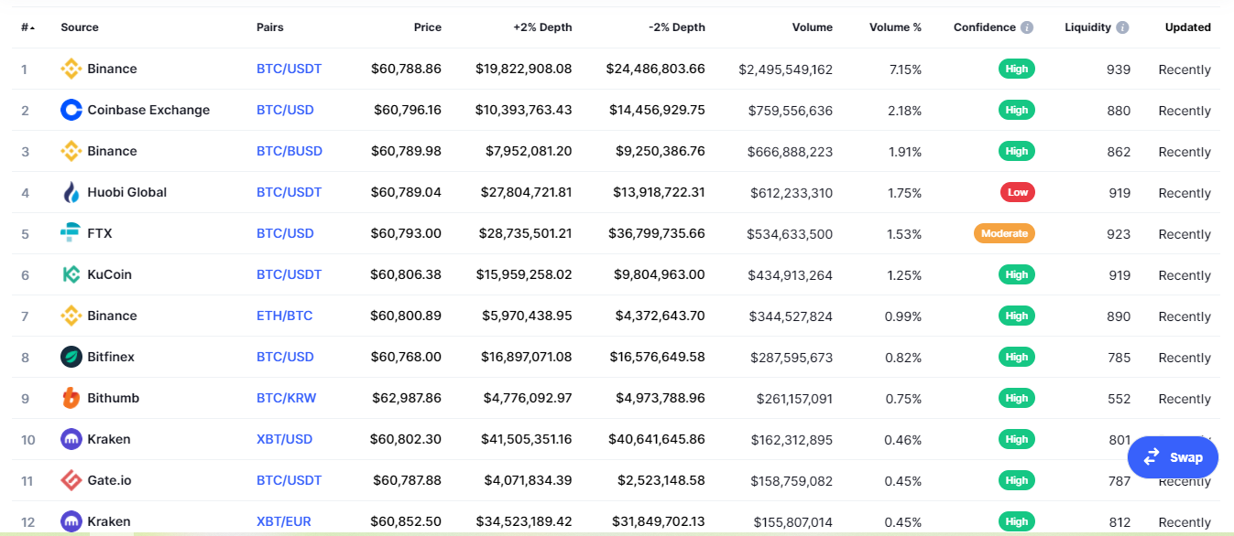Open the XBT/USD Kraken pair link

pos(284,439)
